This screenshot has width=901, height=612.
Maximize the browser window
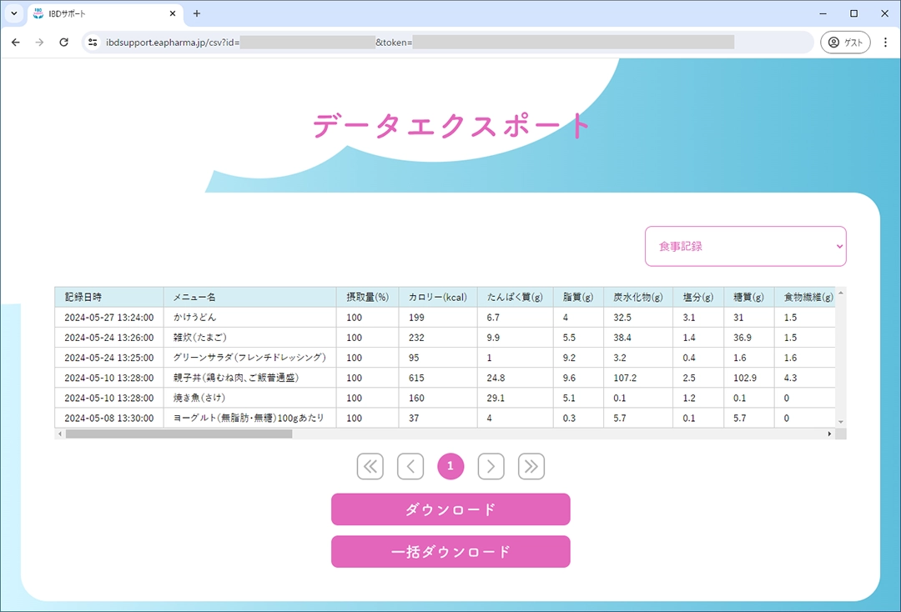[854, 13]
